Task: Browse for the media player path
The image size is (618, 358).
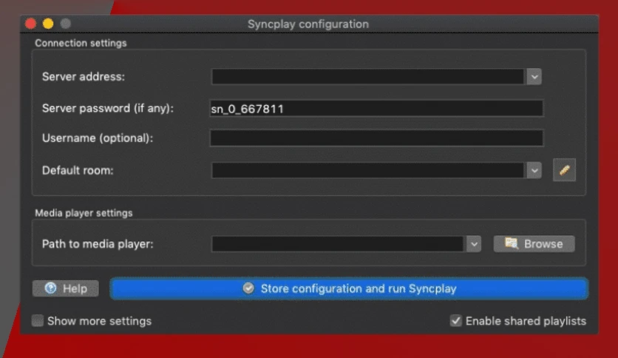Action: (534, 243)
